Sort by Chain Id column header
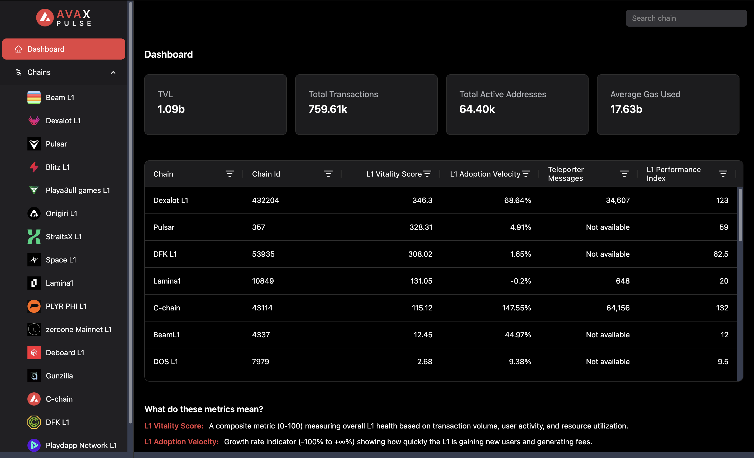The height and width of the screenshot is (458, 754). click(x=266, y=174)
